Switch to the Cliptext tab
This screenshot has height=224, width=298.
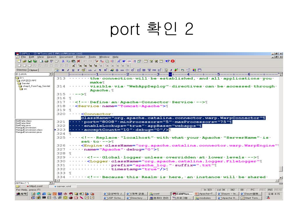point(33,70)
